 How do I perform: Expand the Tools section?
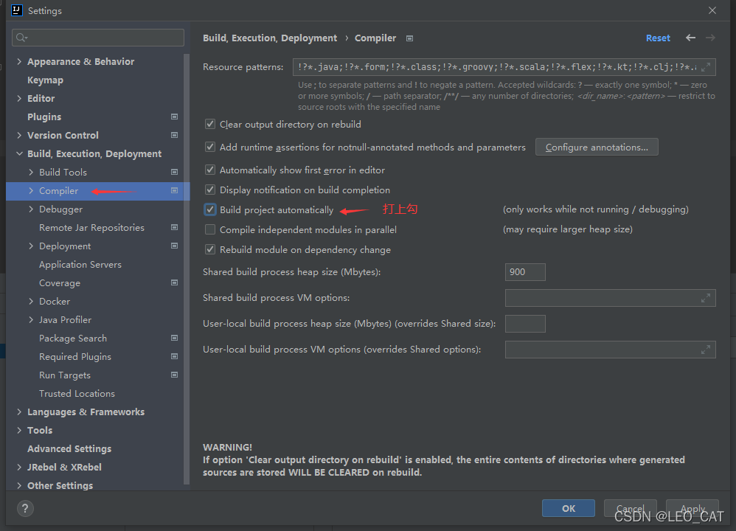20,430
